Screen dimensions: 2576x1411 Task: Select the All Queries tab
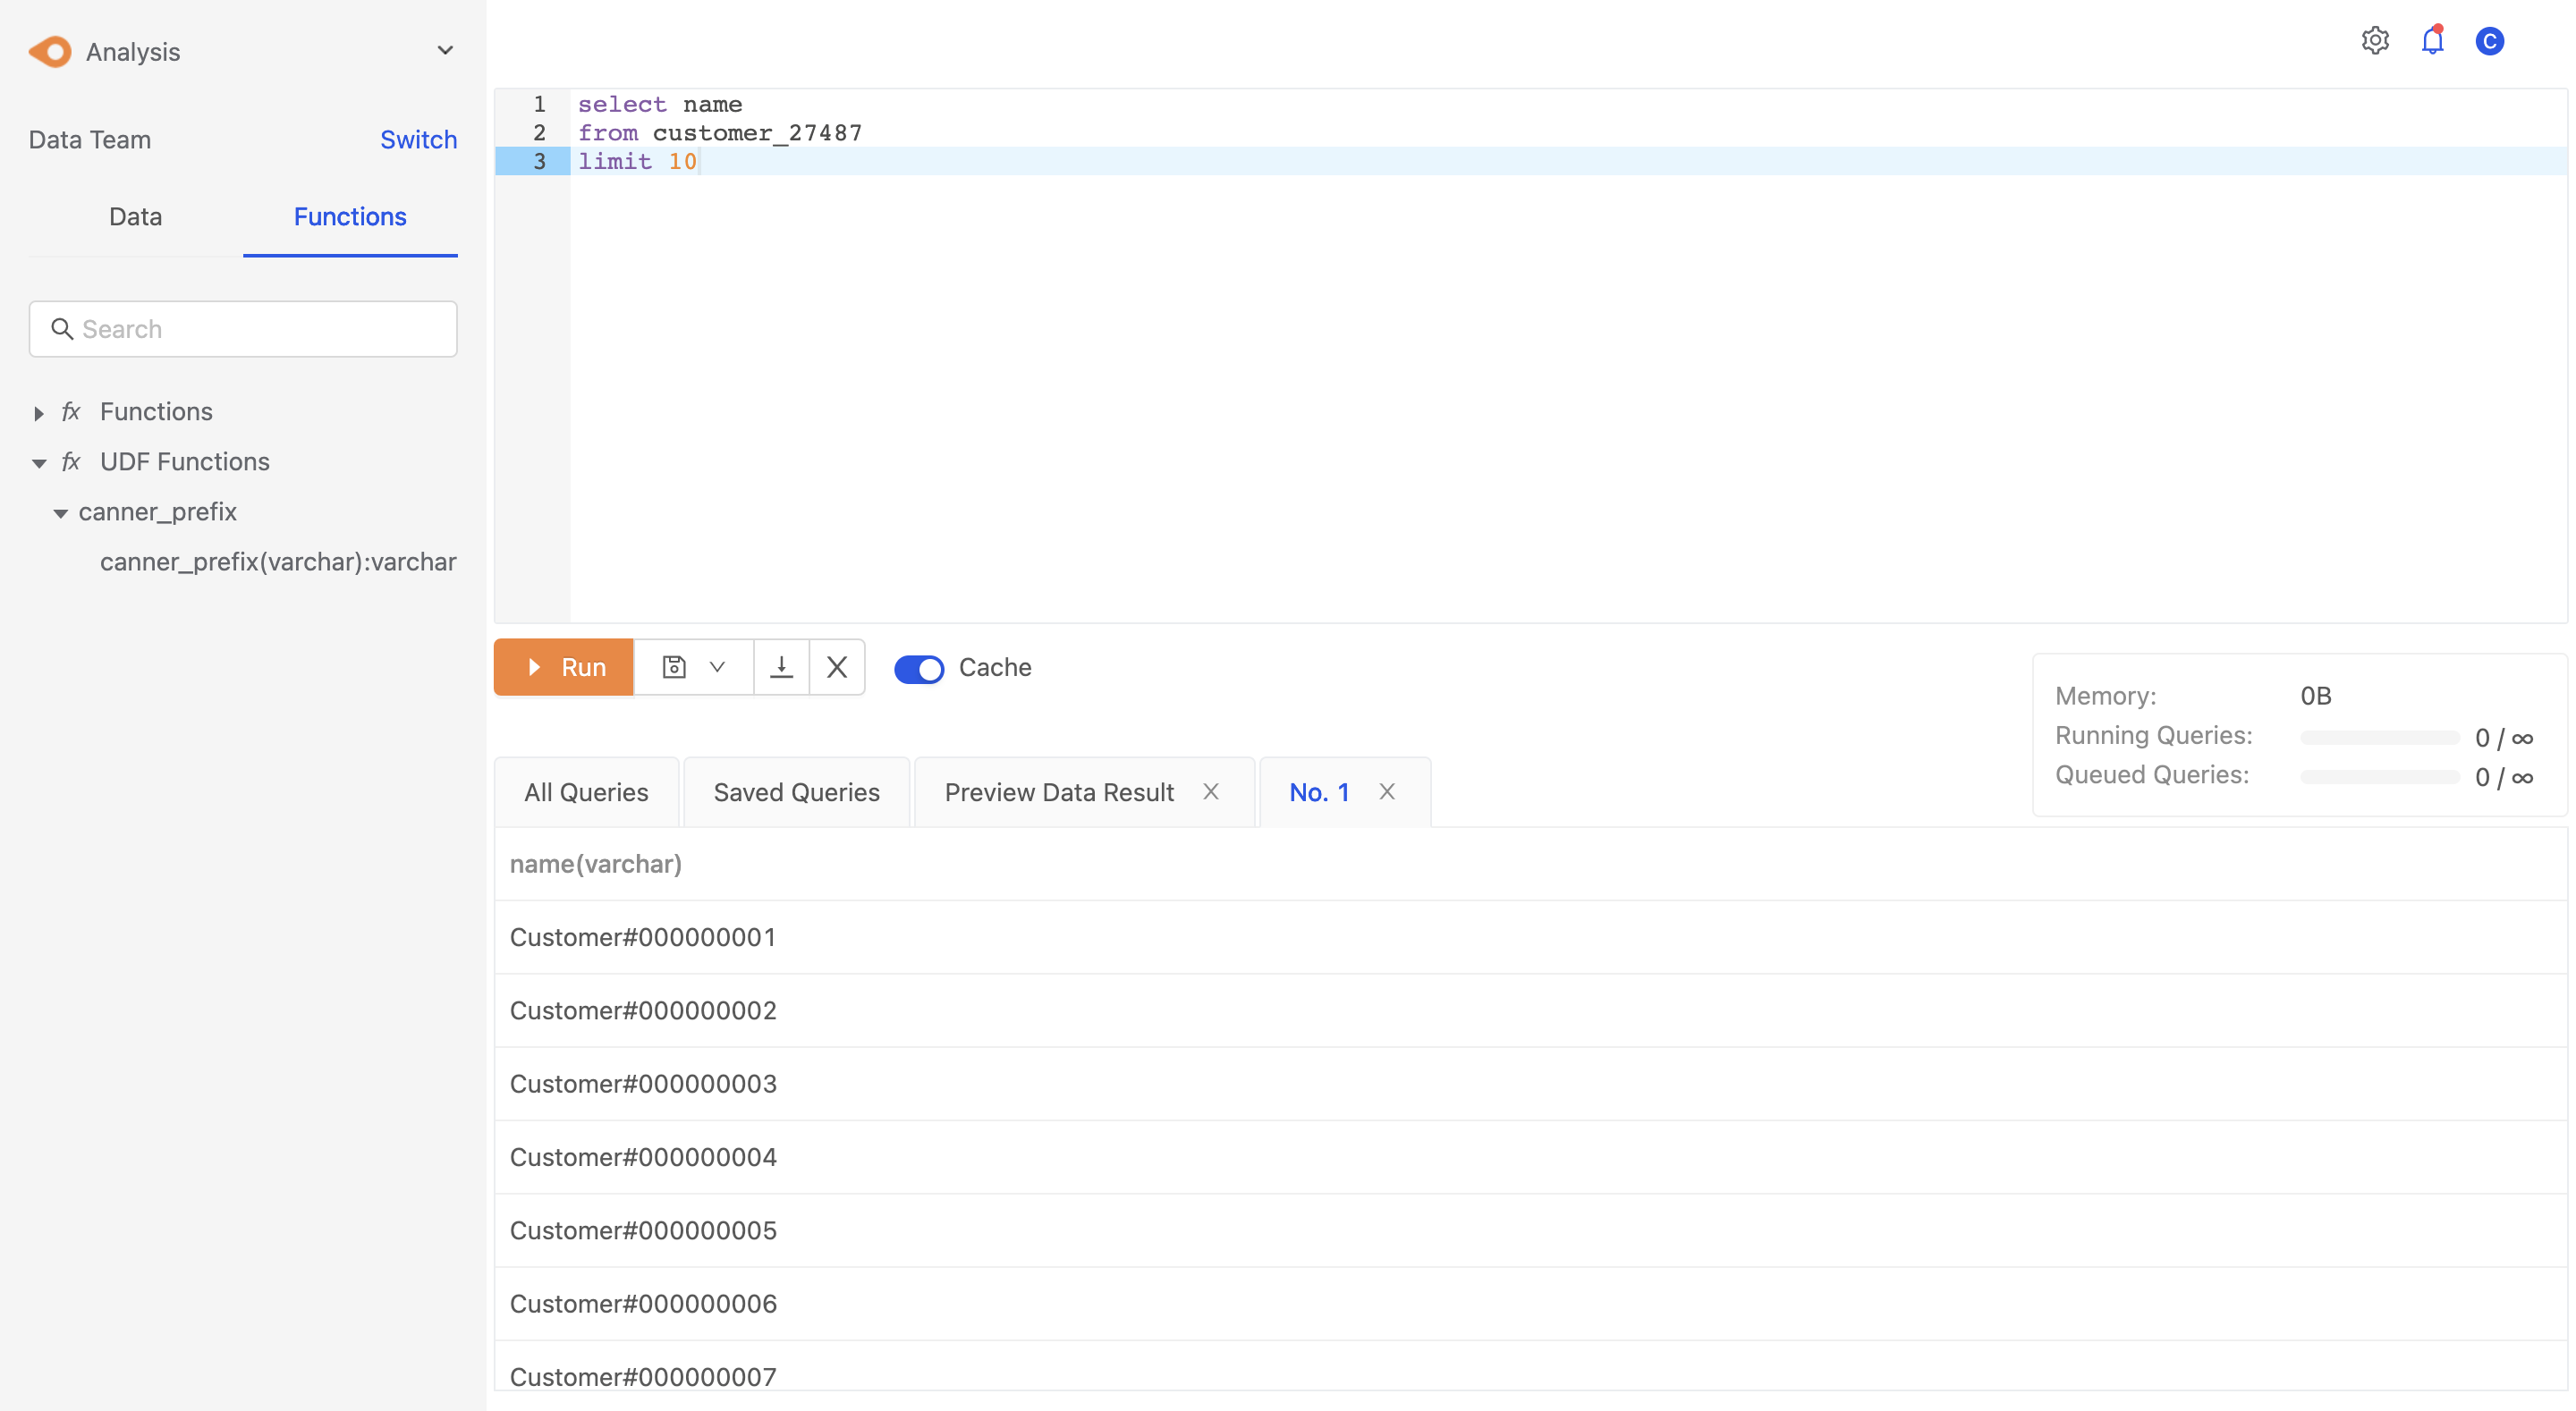(586, 790)
